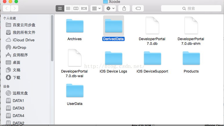Select the DeveloperPortal 7.0.db file icon
The height and width of the screenshot is (126, 224).
point(152,25)
